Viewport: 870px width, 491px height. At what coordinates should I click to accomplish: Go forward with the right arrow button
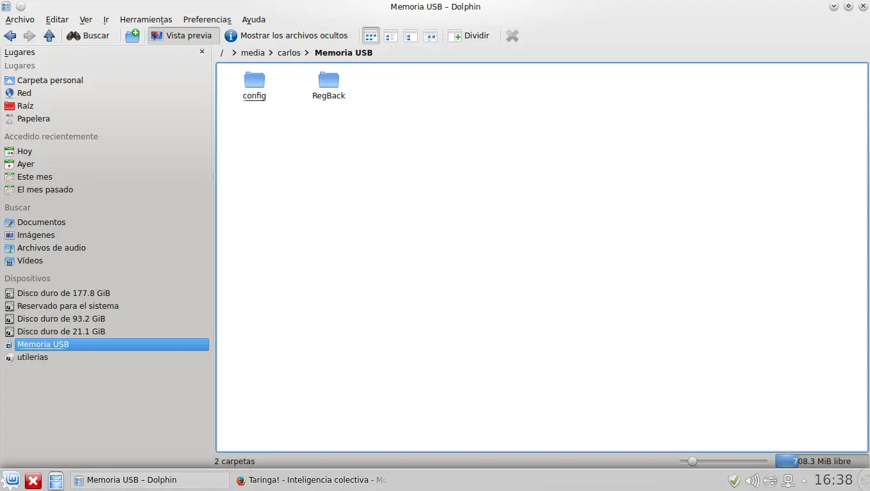(29, 36)
